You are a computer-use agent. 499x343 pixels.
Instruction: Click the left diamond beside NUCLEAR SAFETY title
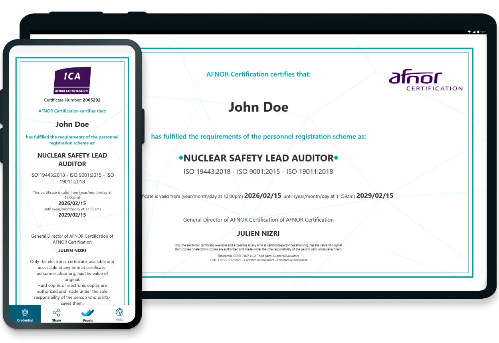(181, 158)
